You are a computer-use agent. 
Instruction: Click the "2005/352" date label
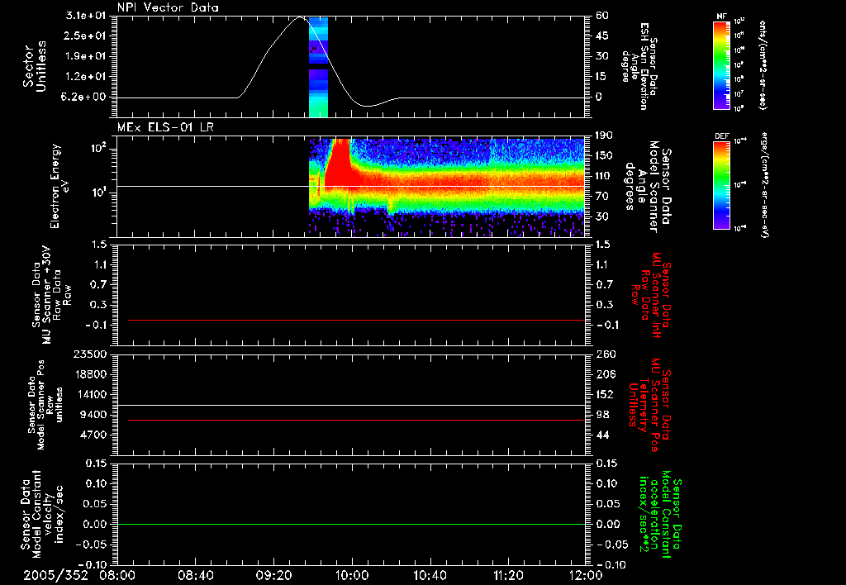[55, 575]
